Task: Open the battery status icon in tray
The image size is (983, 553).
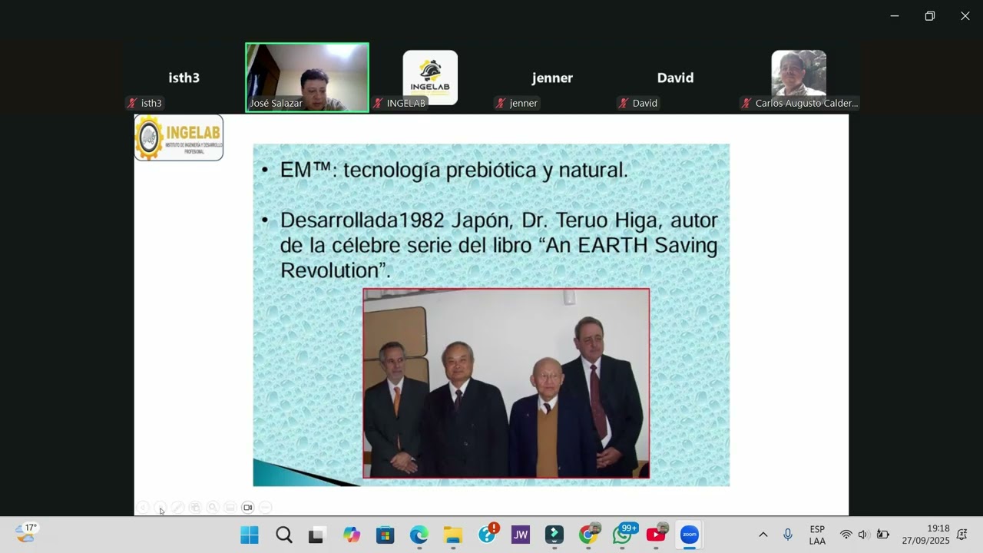Action: (x=882, y=535)
